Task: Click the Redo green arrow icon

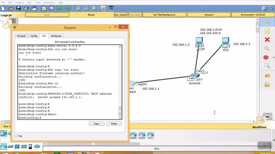Action: (x=67, y=8)
